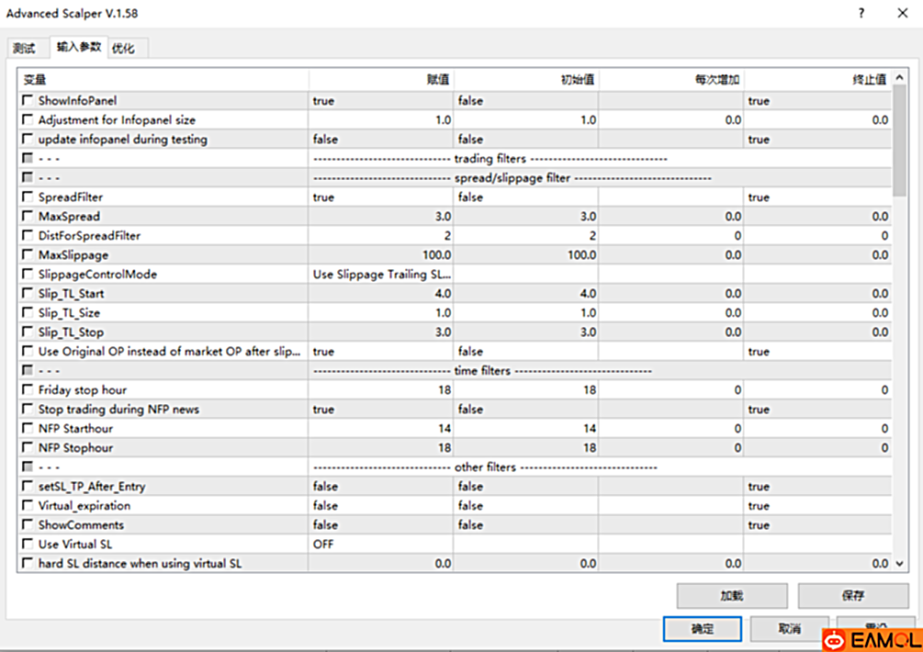Open Stop trading during NFP news true value
The image size is (923, 652).
pos(381,409)
